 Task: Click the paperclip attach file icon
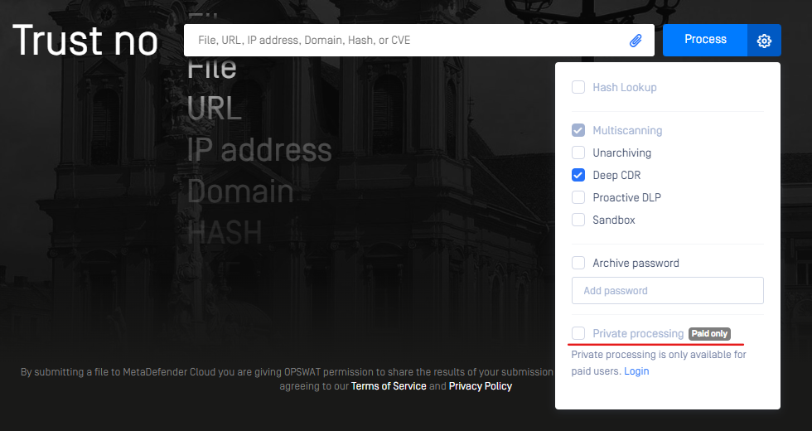636,41
